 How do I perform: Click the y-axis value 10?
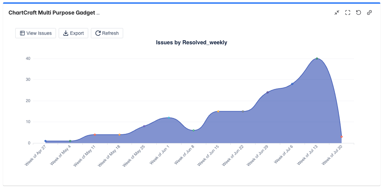(28, 122)
